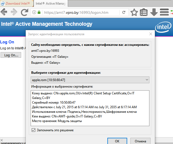The width and height of the screenshot is (173, 144).
Task: Bookmark page with star icon
Action: (134, 12)
